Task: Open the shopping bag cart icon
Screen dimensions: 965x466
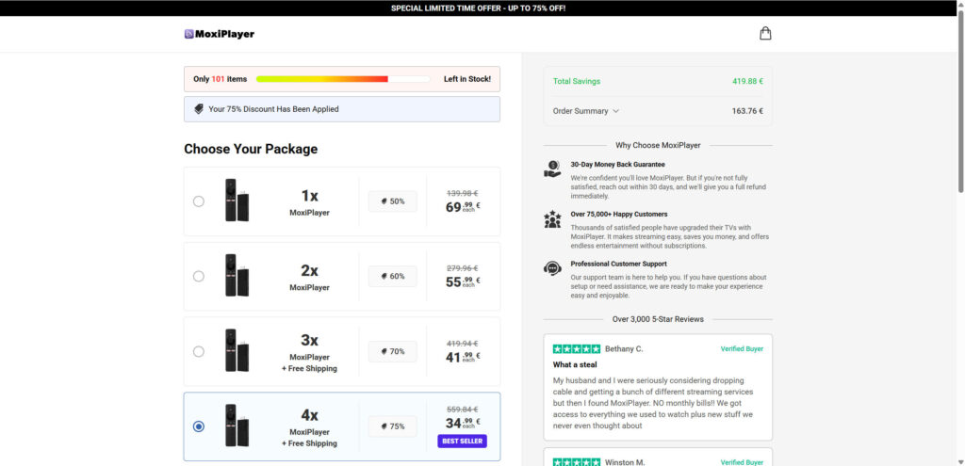Action: point(765,34)
